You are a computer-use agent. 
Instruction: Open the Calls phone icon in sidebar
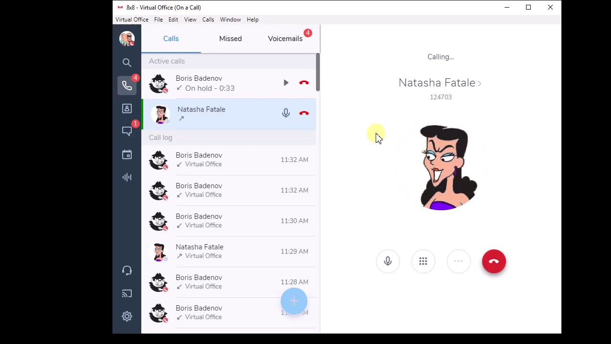click(126, 86)
